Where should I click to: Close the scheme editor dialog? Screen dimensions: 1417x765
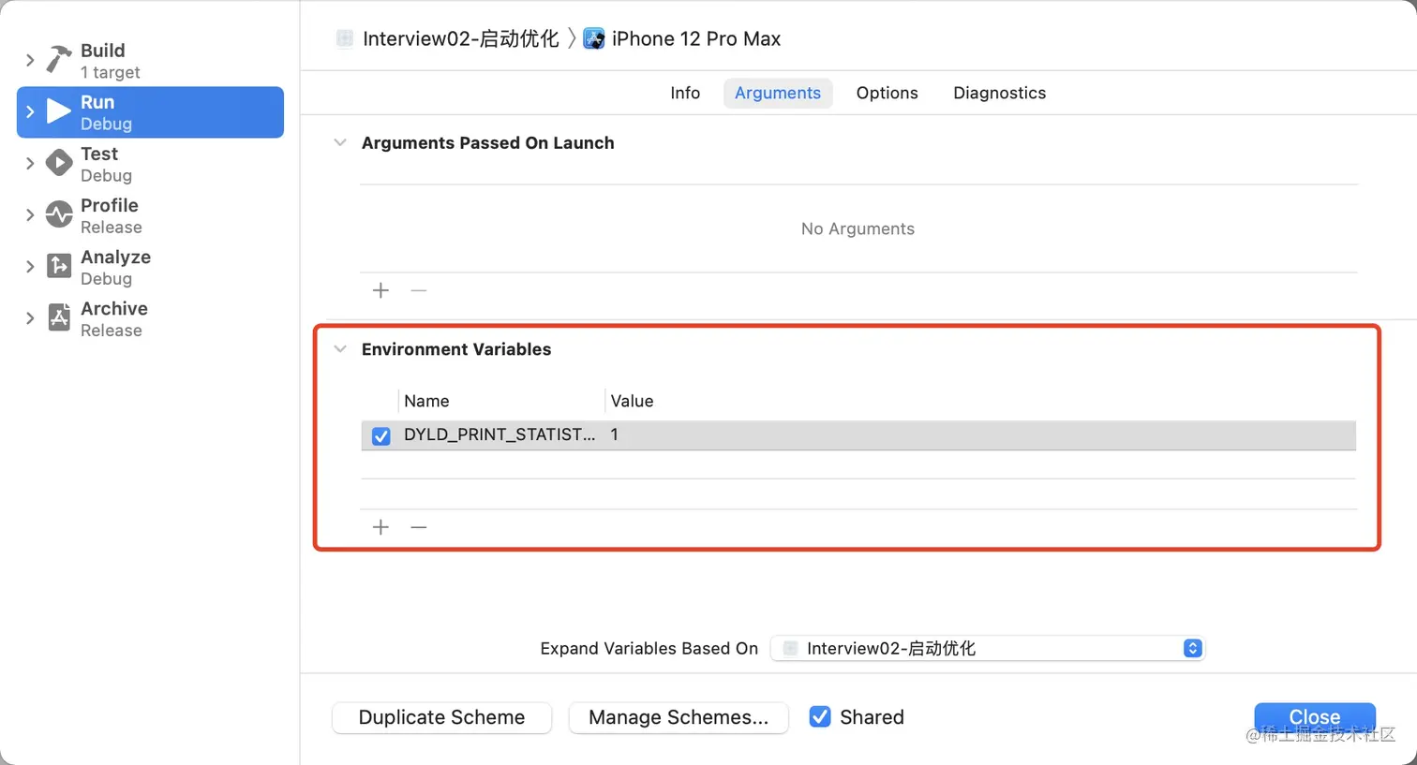click(x=1315, y=717)
